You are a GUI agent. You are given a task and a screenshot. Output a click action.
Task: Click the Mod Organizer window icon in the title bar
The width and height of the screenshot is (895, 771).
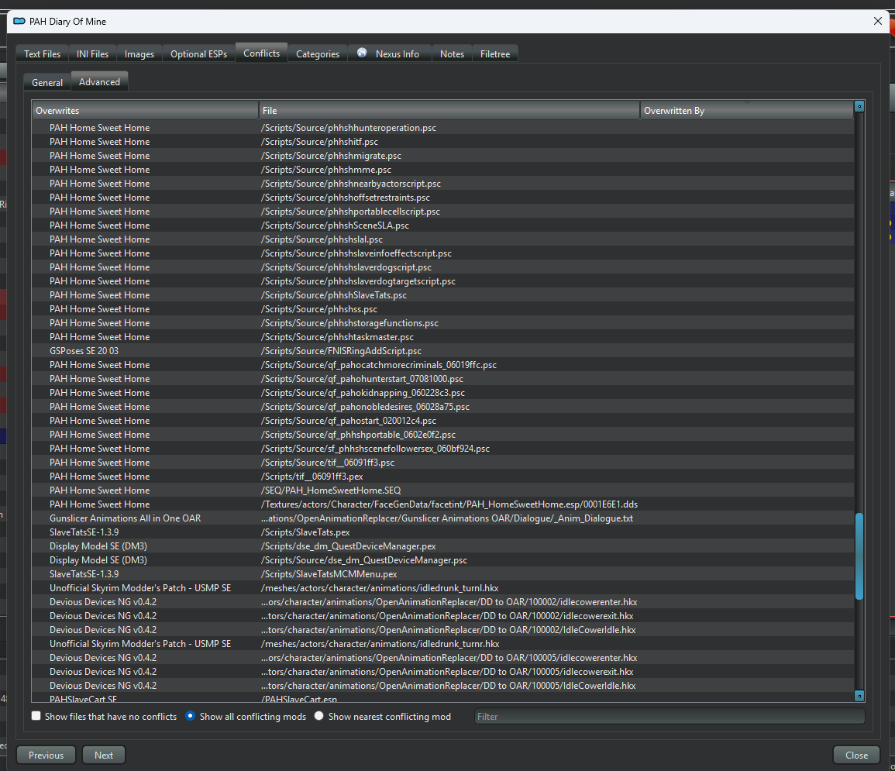point(19,21)
